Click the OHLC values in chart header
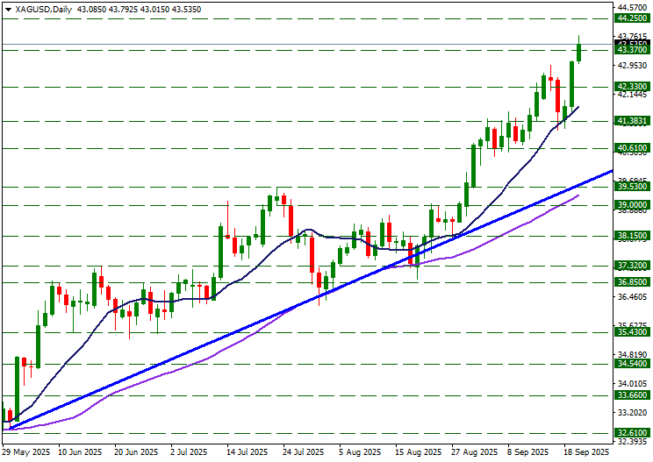The width and height of the screenshot is (653, 462). [127, 9]
